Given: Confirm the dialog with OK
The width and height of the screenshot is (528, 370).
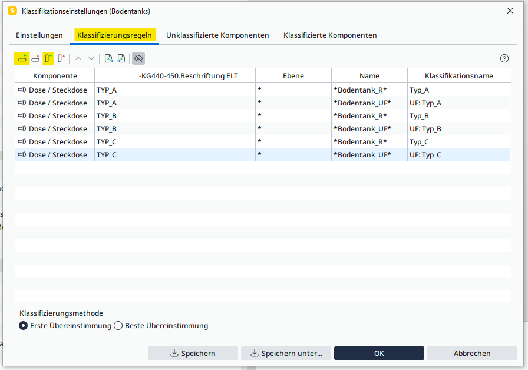Looking at the screenshot, I should tap(379, 354).
